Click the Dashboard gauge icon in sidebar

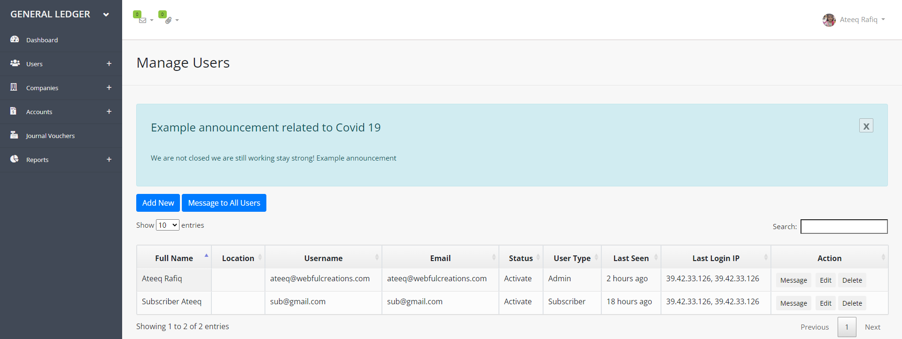pyautogui.click(x=15, y=39)
